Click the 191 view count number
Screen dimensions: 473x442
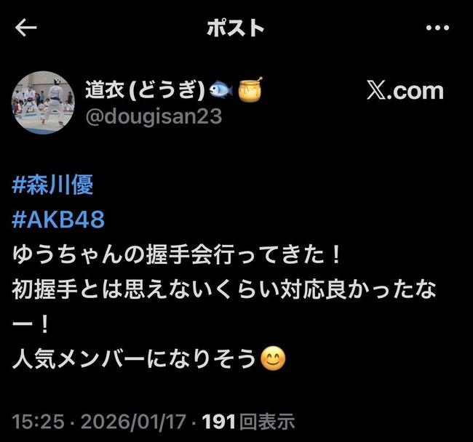(219, 421)
